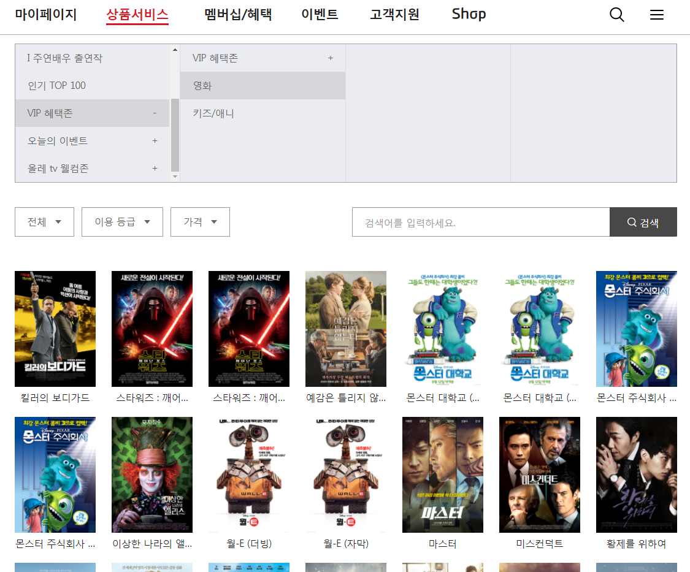Open the 이용 등급 rating dropdown
Screen dimensions: 690x572
pos(122,222)
